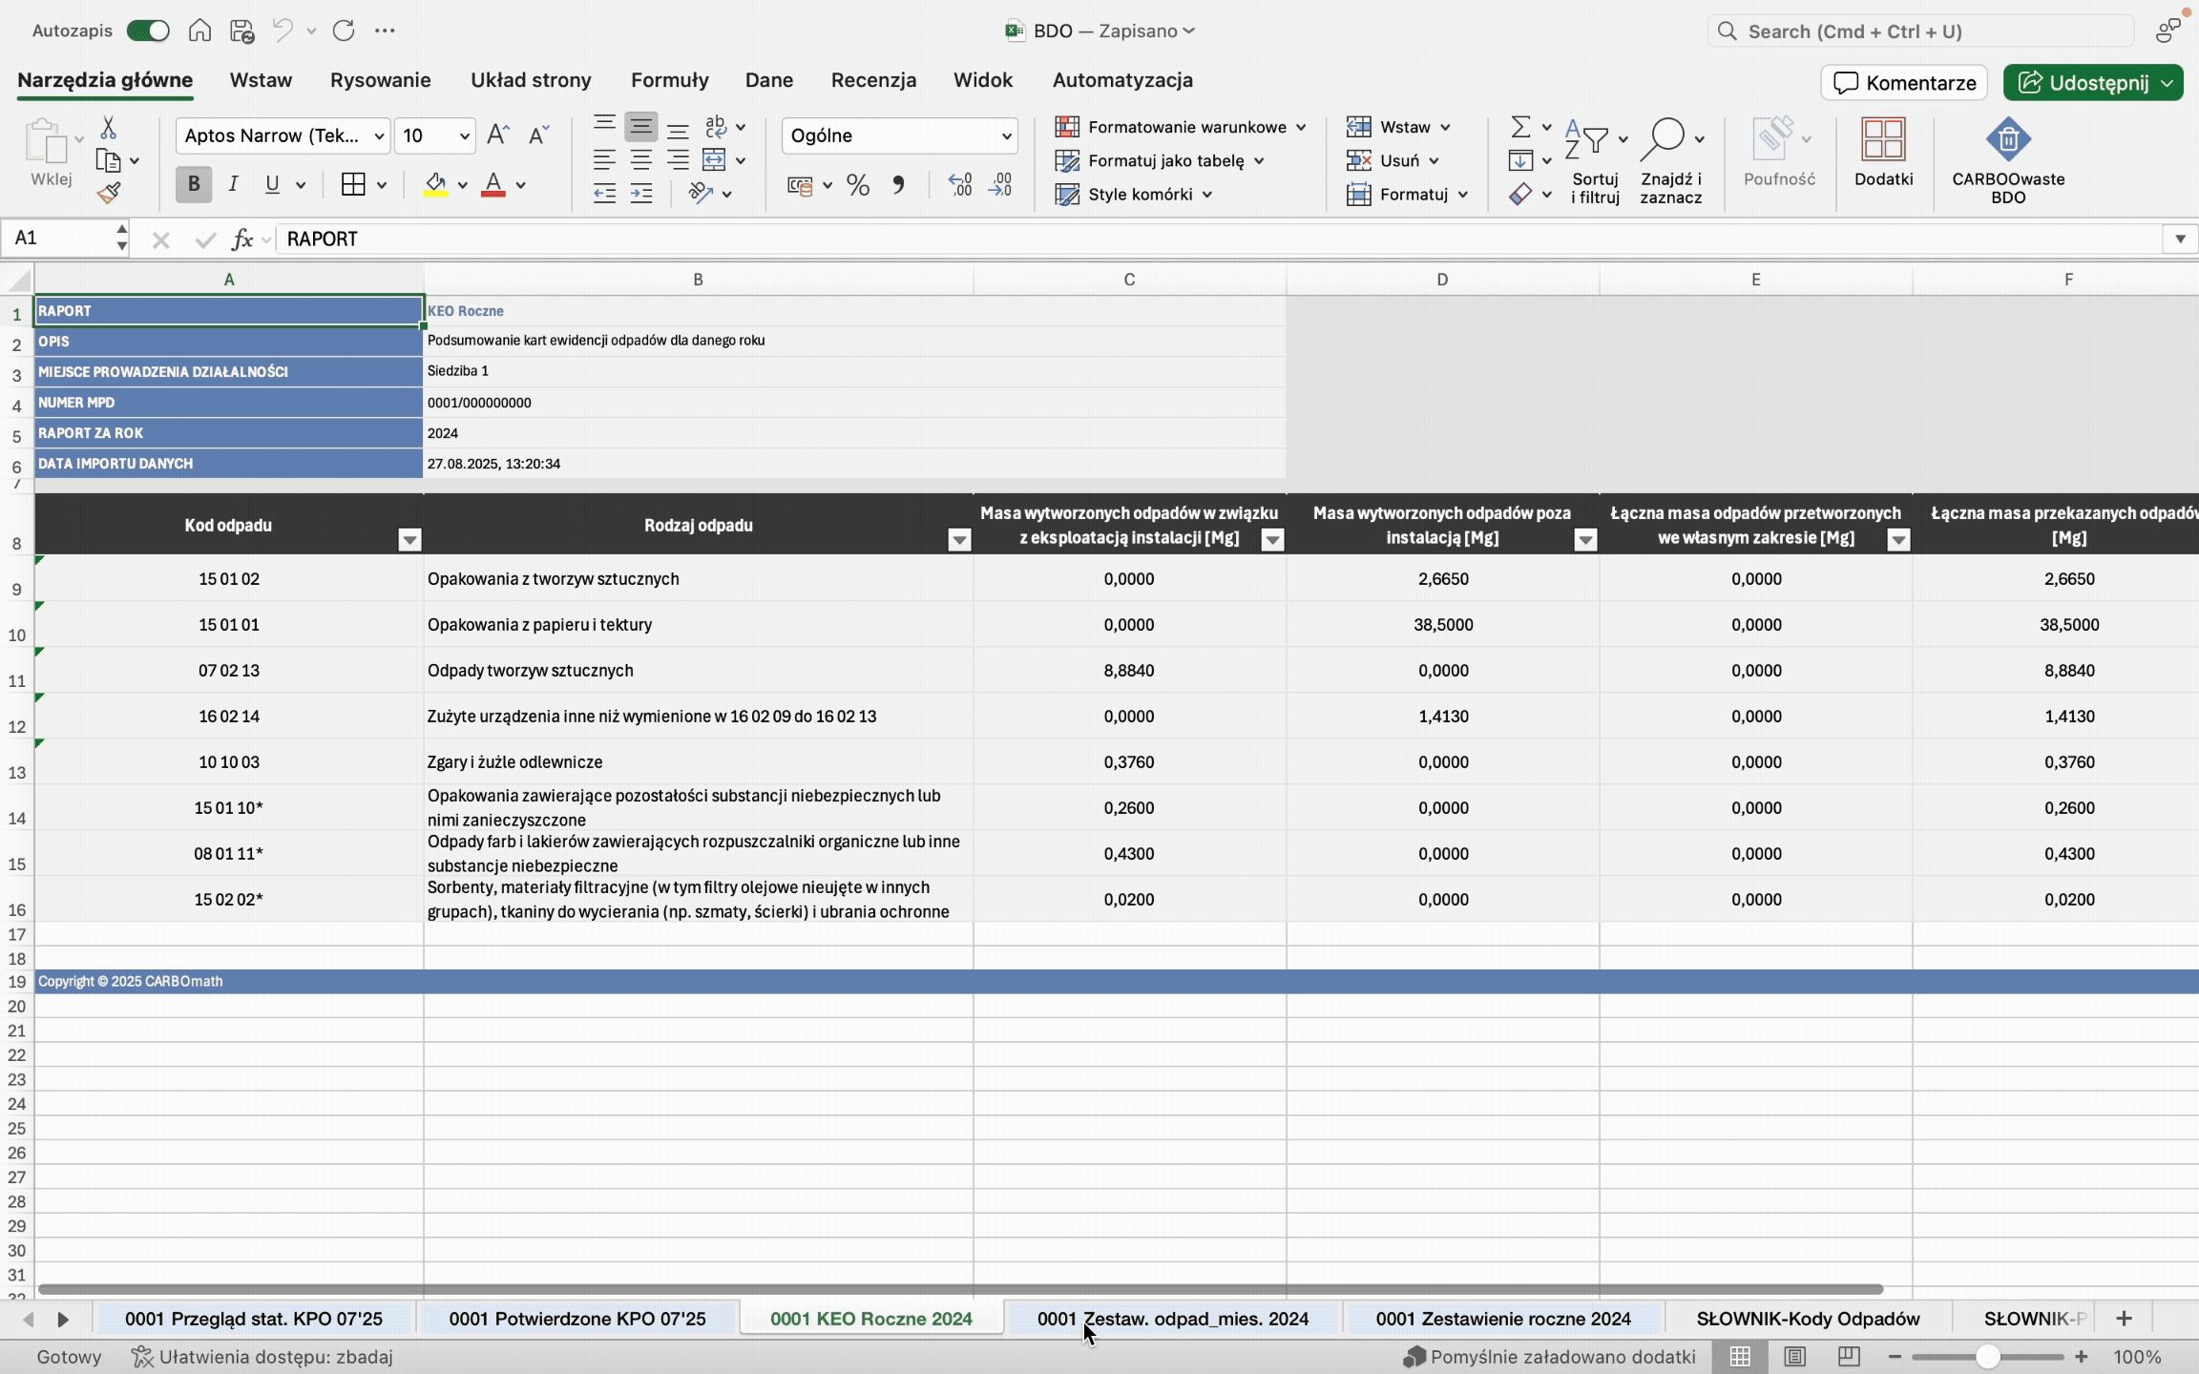Expand the font name combo box
The height and width of the screenshot is (1374, 2199).
point(378,136)
